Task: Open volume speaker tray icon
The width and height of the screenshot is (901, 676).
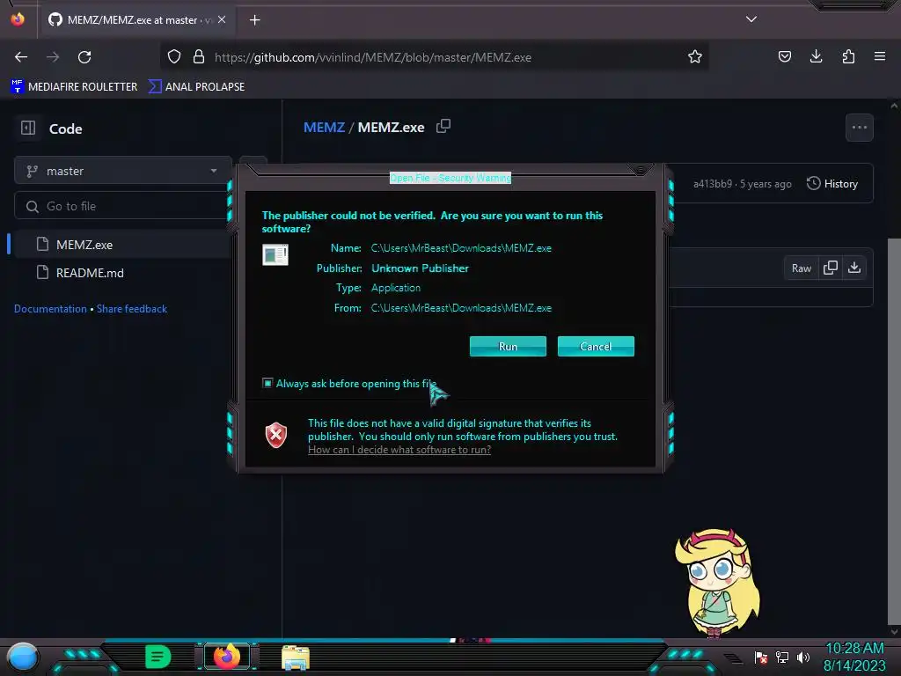Action: coord(803,657)
